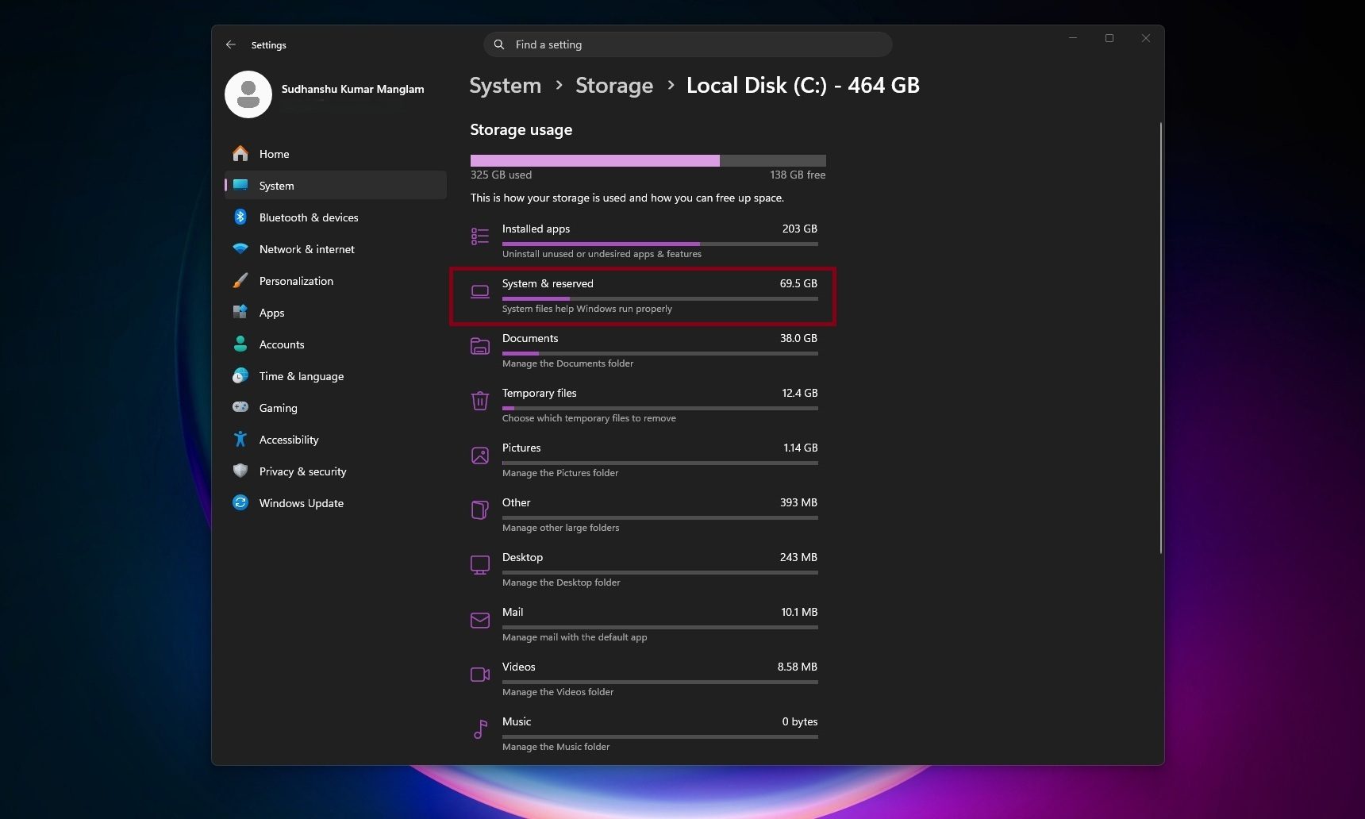The image size is (1365, 819).
Task: Click the Accessibility figure icon
Action: (x=240, y=439)
